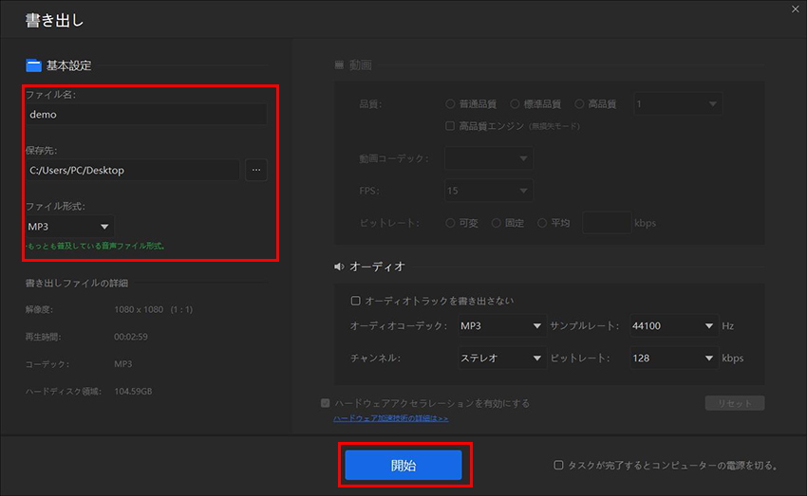Click the 書き出しファイルの詳細 heading
This screenshot has height=496, width=807.
tap(77, 283)
